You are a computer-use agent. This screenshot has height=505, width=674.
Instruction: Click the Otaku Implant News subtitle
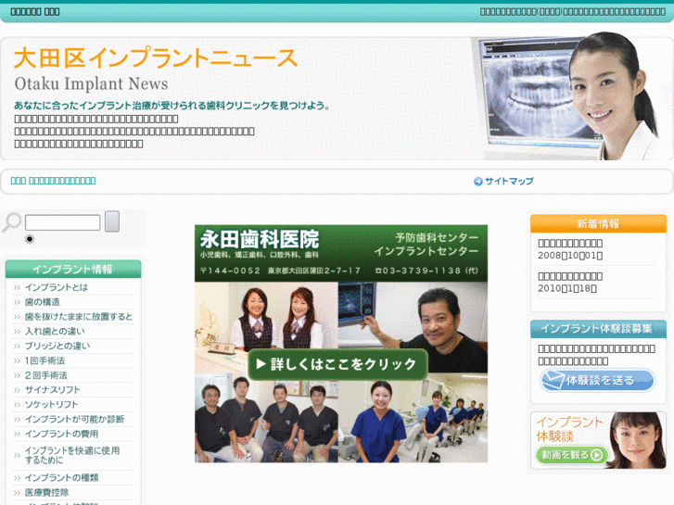91,83
